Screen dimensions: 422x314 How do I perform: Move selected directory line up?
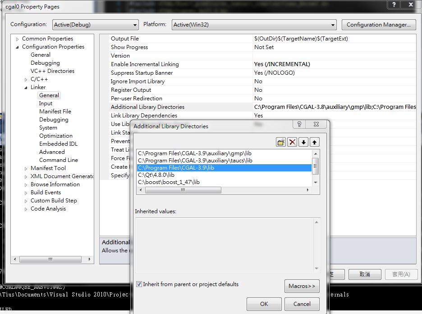(x=314, y=142)
